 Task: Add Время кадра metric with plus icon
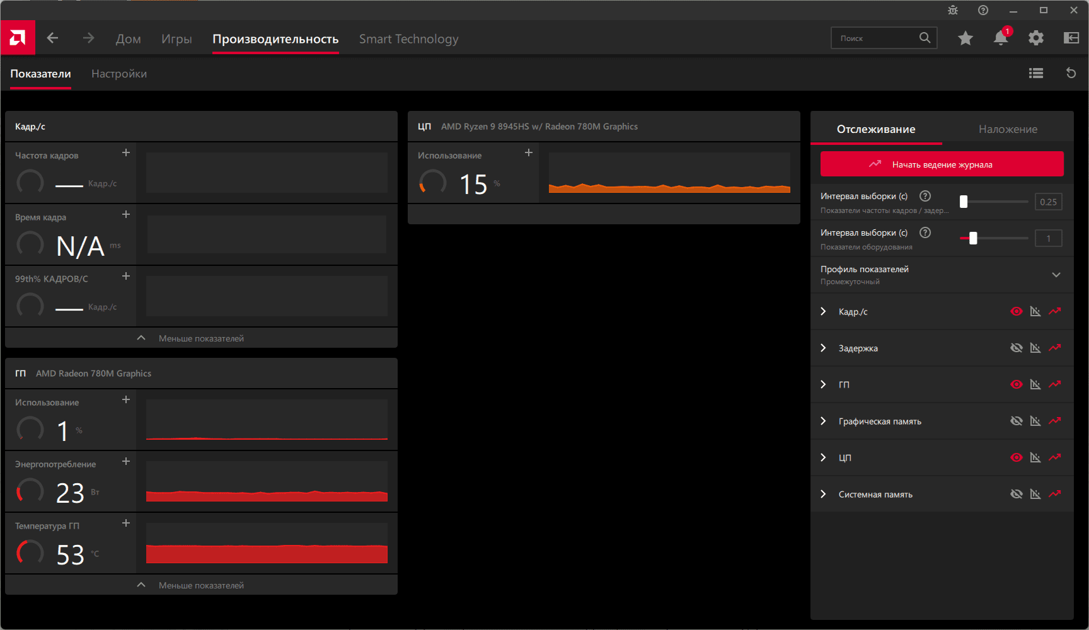coord(126,214)
